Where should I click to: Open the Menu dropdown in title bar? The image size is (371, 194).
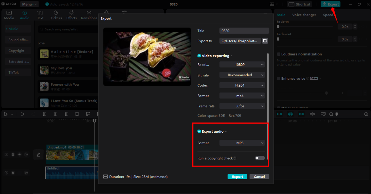pos(29,4)
